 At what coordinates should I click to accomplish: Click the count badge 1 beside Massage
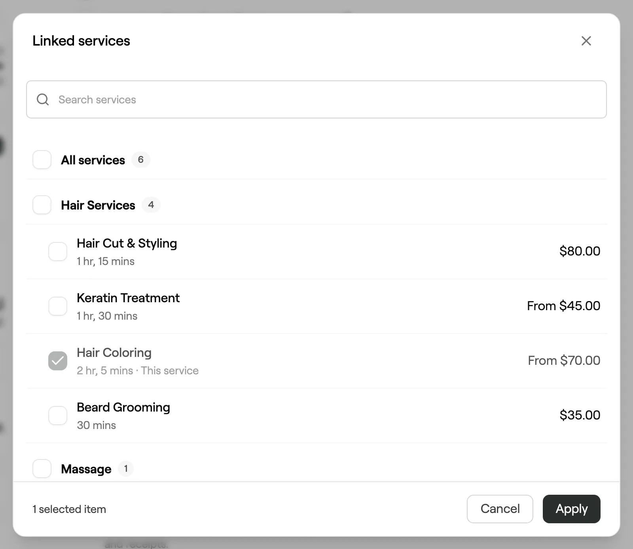(126, 469)
